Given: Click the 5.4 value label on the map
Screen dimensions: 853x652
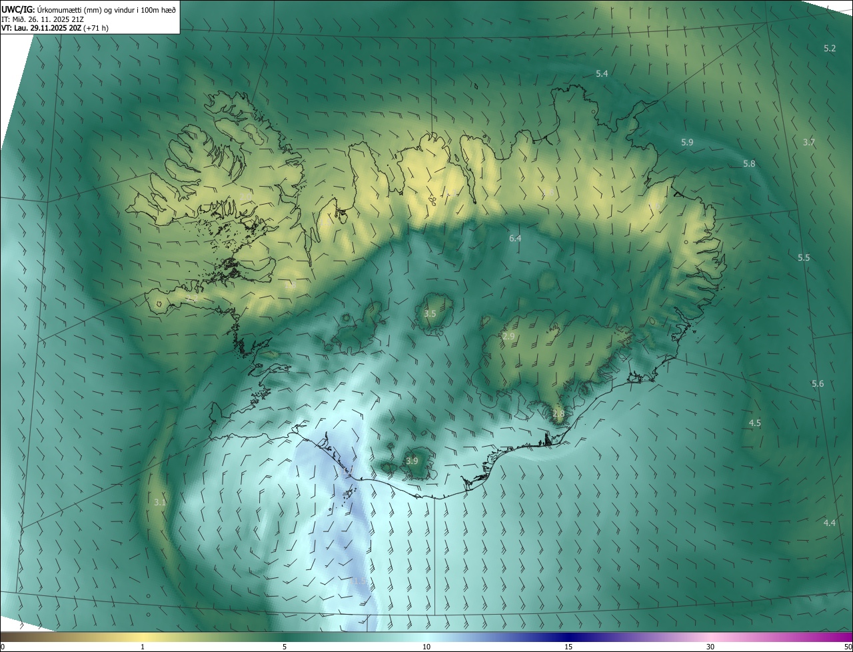Looking at the screenshot, I should [x=602, y=73].
